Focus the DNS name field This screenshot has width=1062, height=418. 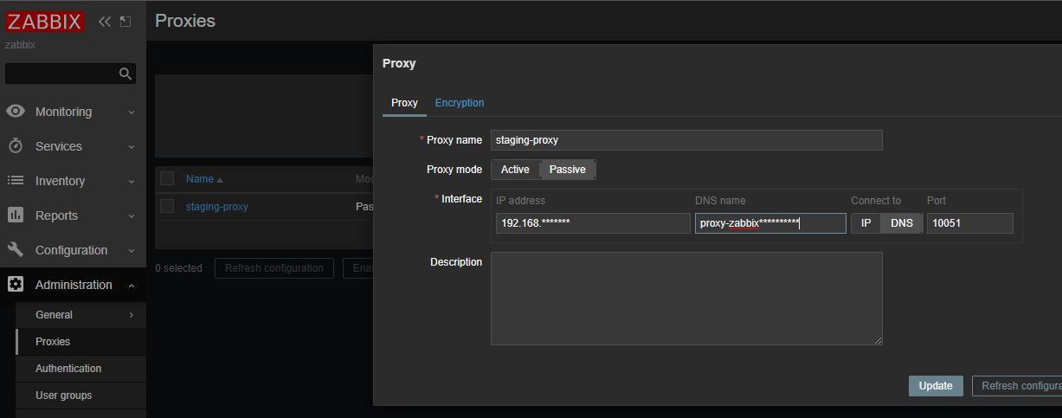(770, 223)
